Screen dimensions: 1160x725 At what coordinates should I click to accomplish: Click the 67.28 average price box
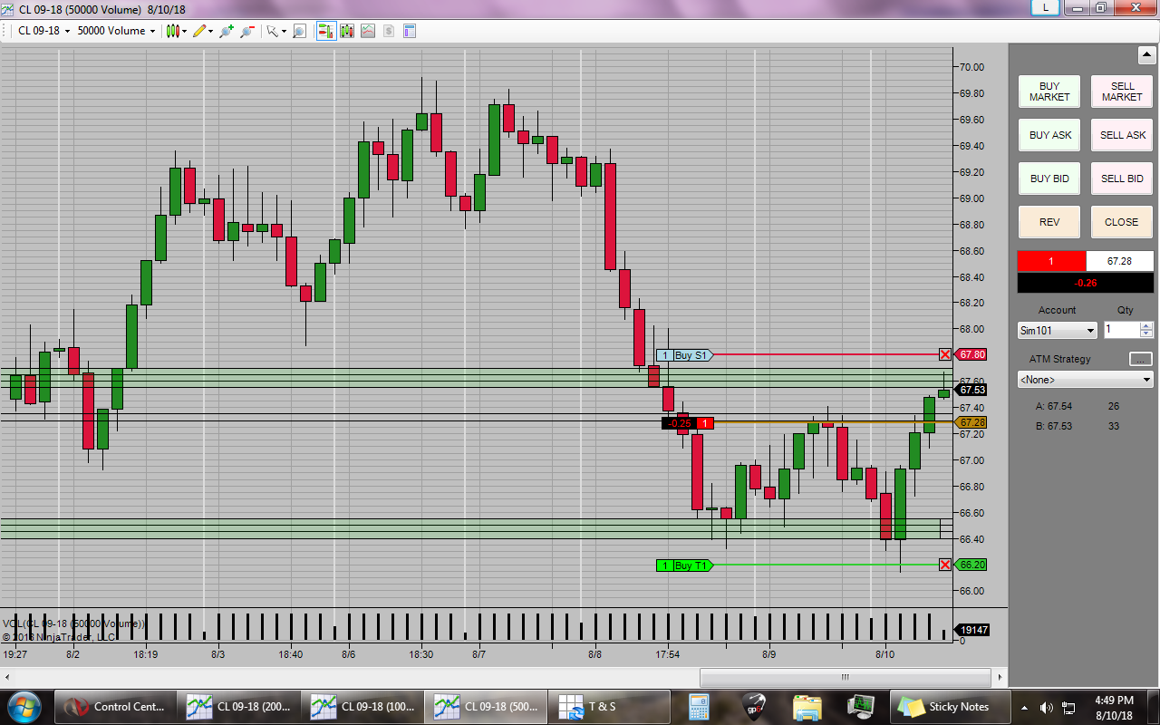(1120, 261)
